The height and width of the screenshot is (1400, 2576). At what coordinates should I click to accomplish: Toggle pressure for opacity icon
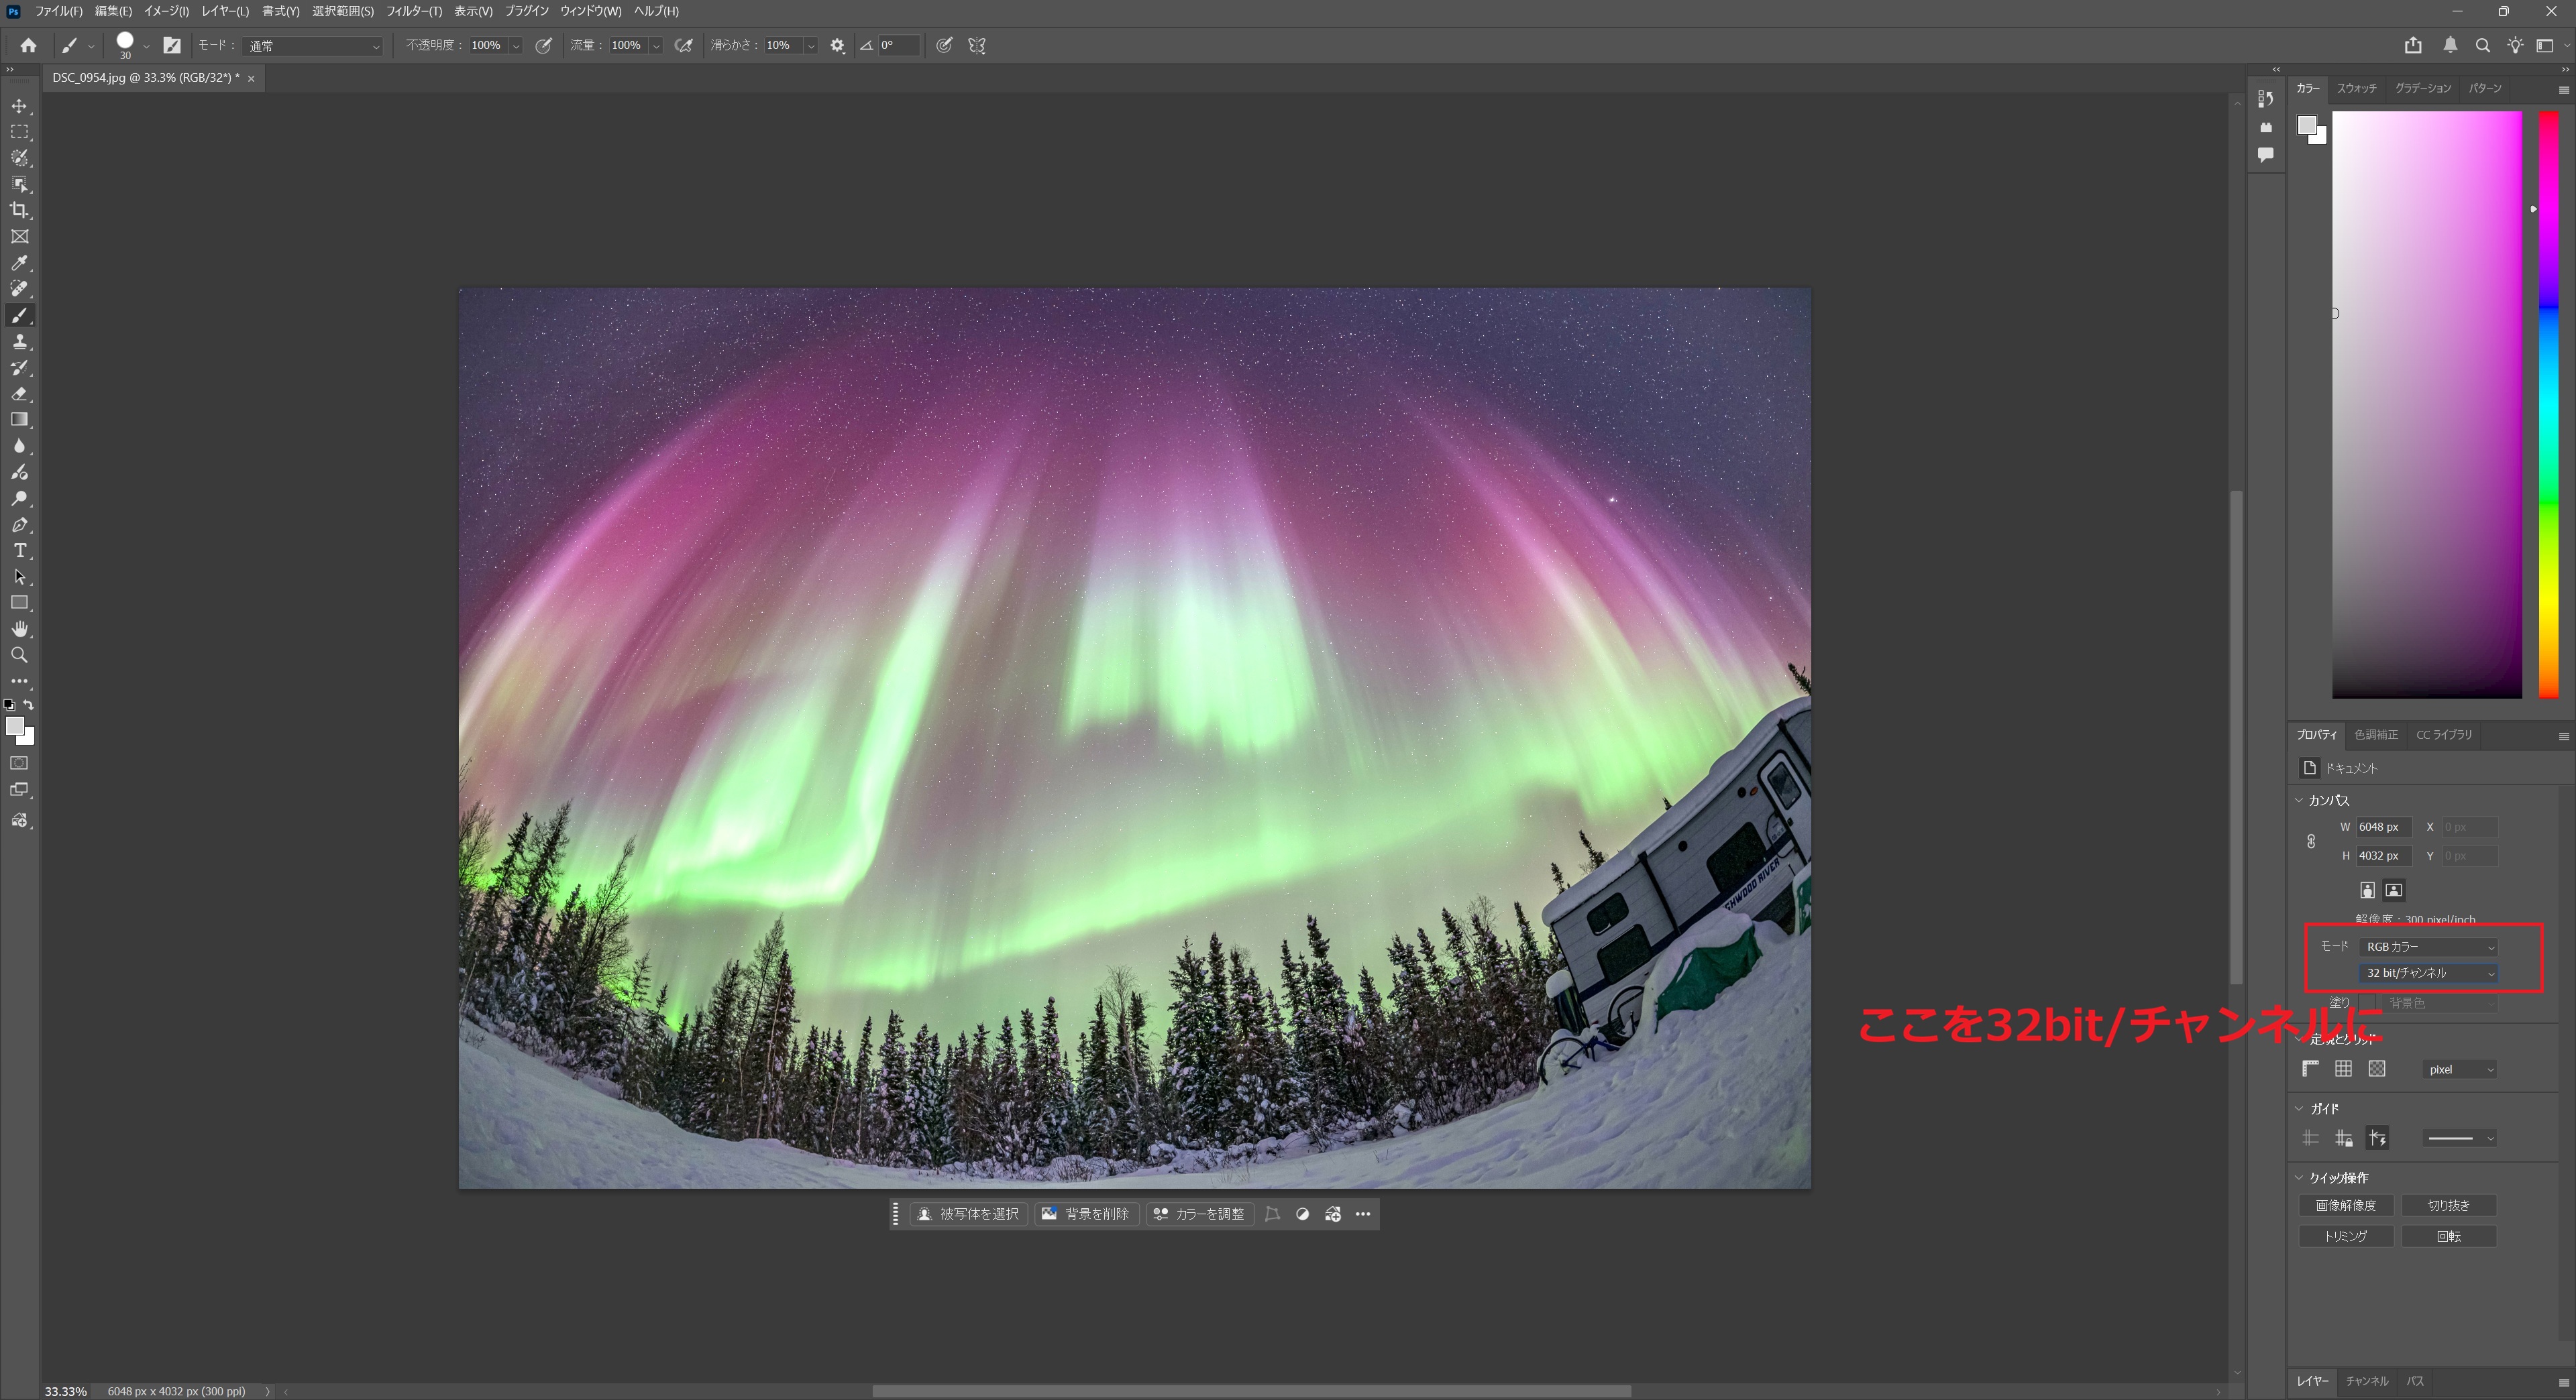pyautogui.click(x=544, y=45)
